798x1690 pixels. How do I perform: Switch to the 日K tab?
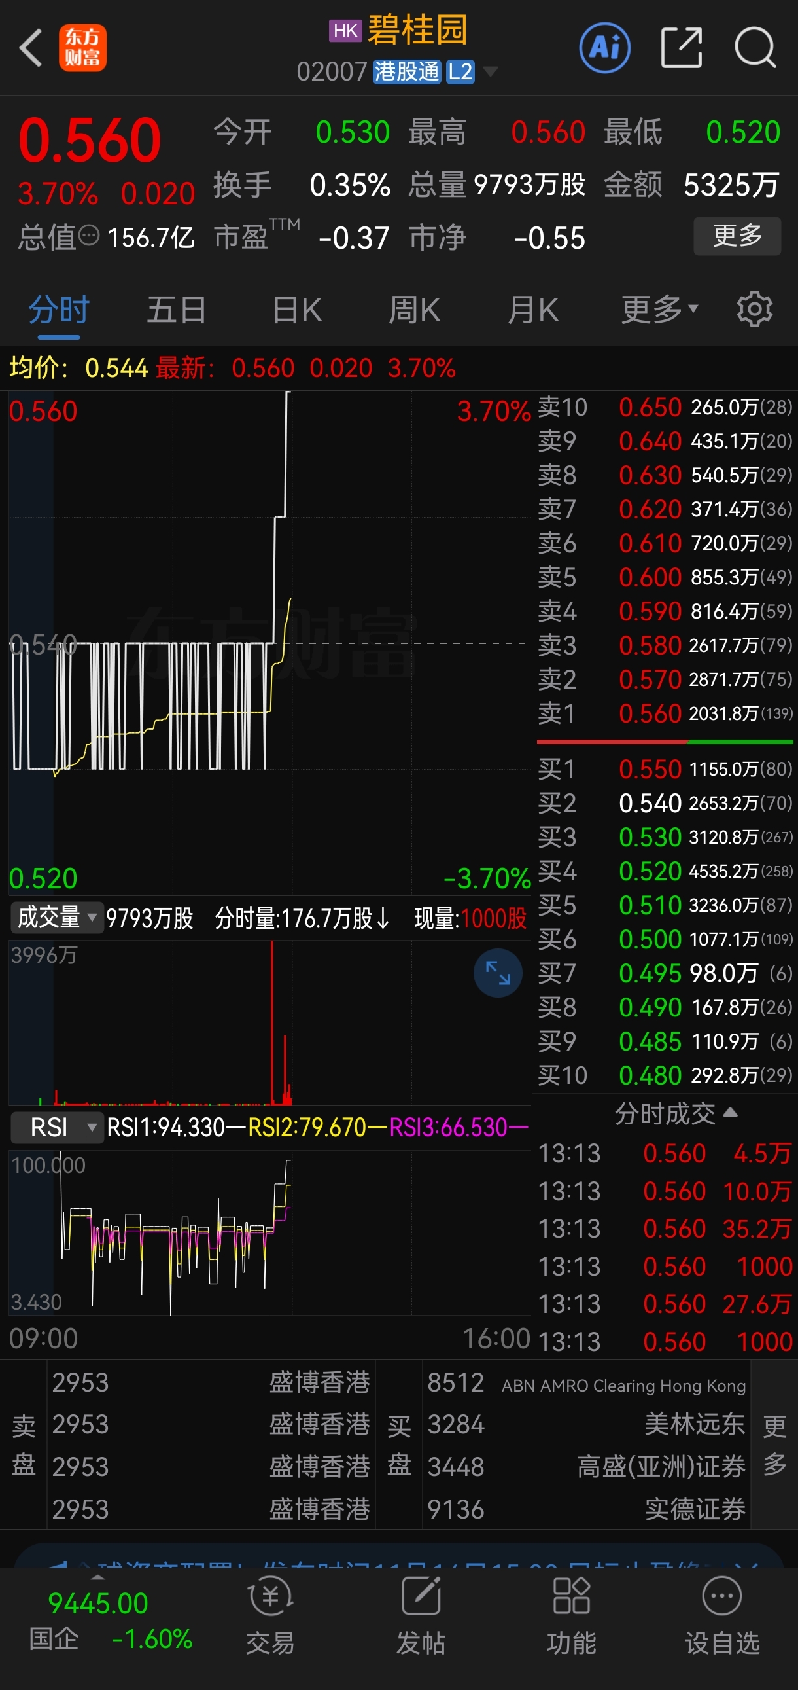pos(297,310)
